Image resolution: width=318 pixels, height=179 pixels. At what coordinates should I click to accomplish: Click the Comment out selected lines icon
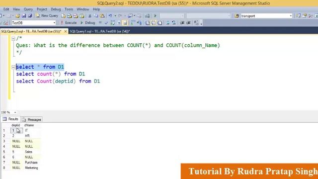pos(168,23)
